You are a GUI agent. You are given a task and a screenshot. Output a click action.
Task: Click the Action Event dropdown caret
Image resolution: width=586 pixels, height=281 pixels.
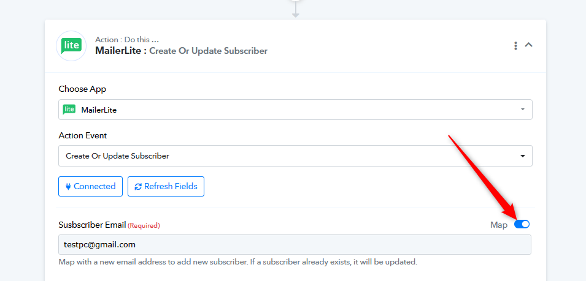[x=522, y=156]
